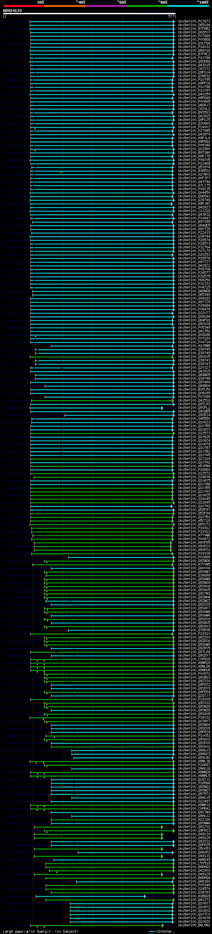Click the short cyan alignment bar for UniRef100_A1BQG9

point(91,896)
